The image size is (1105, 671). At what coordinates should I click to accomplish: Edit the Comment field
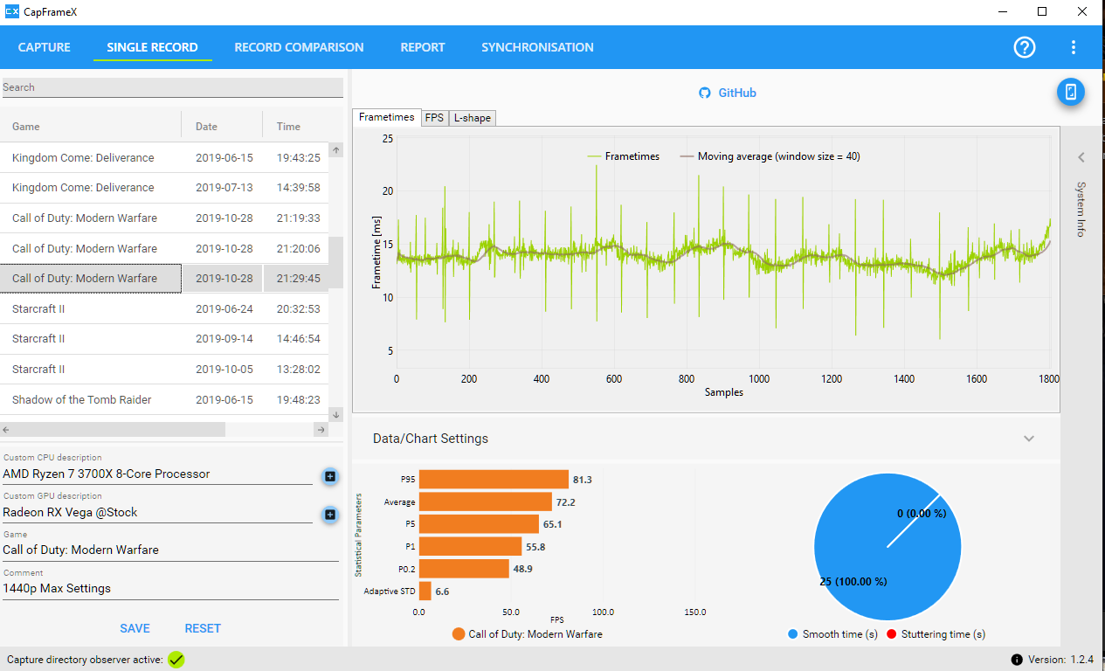point(170,589)
